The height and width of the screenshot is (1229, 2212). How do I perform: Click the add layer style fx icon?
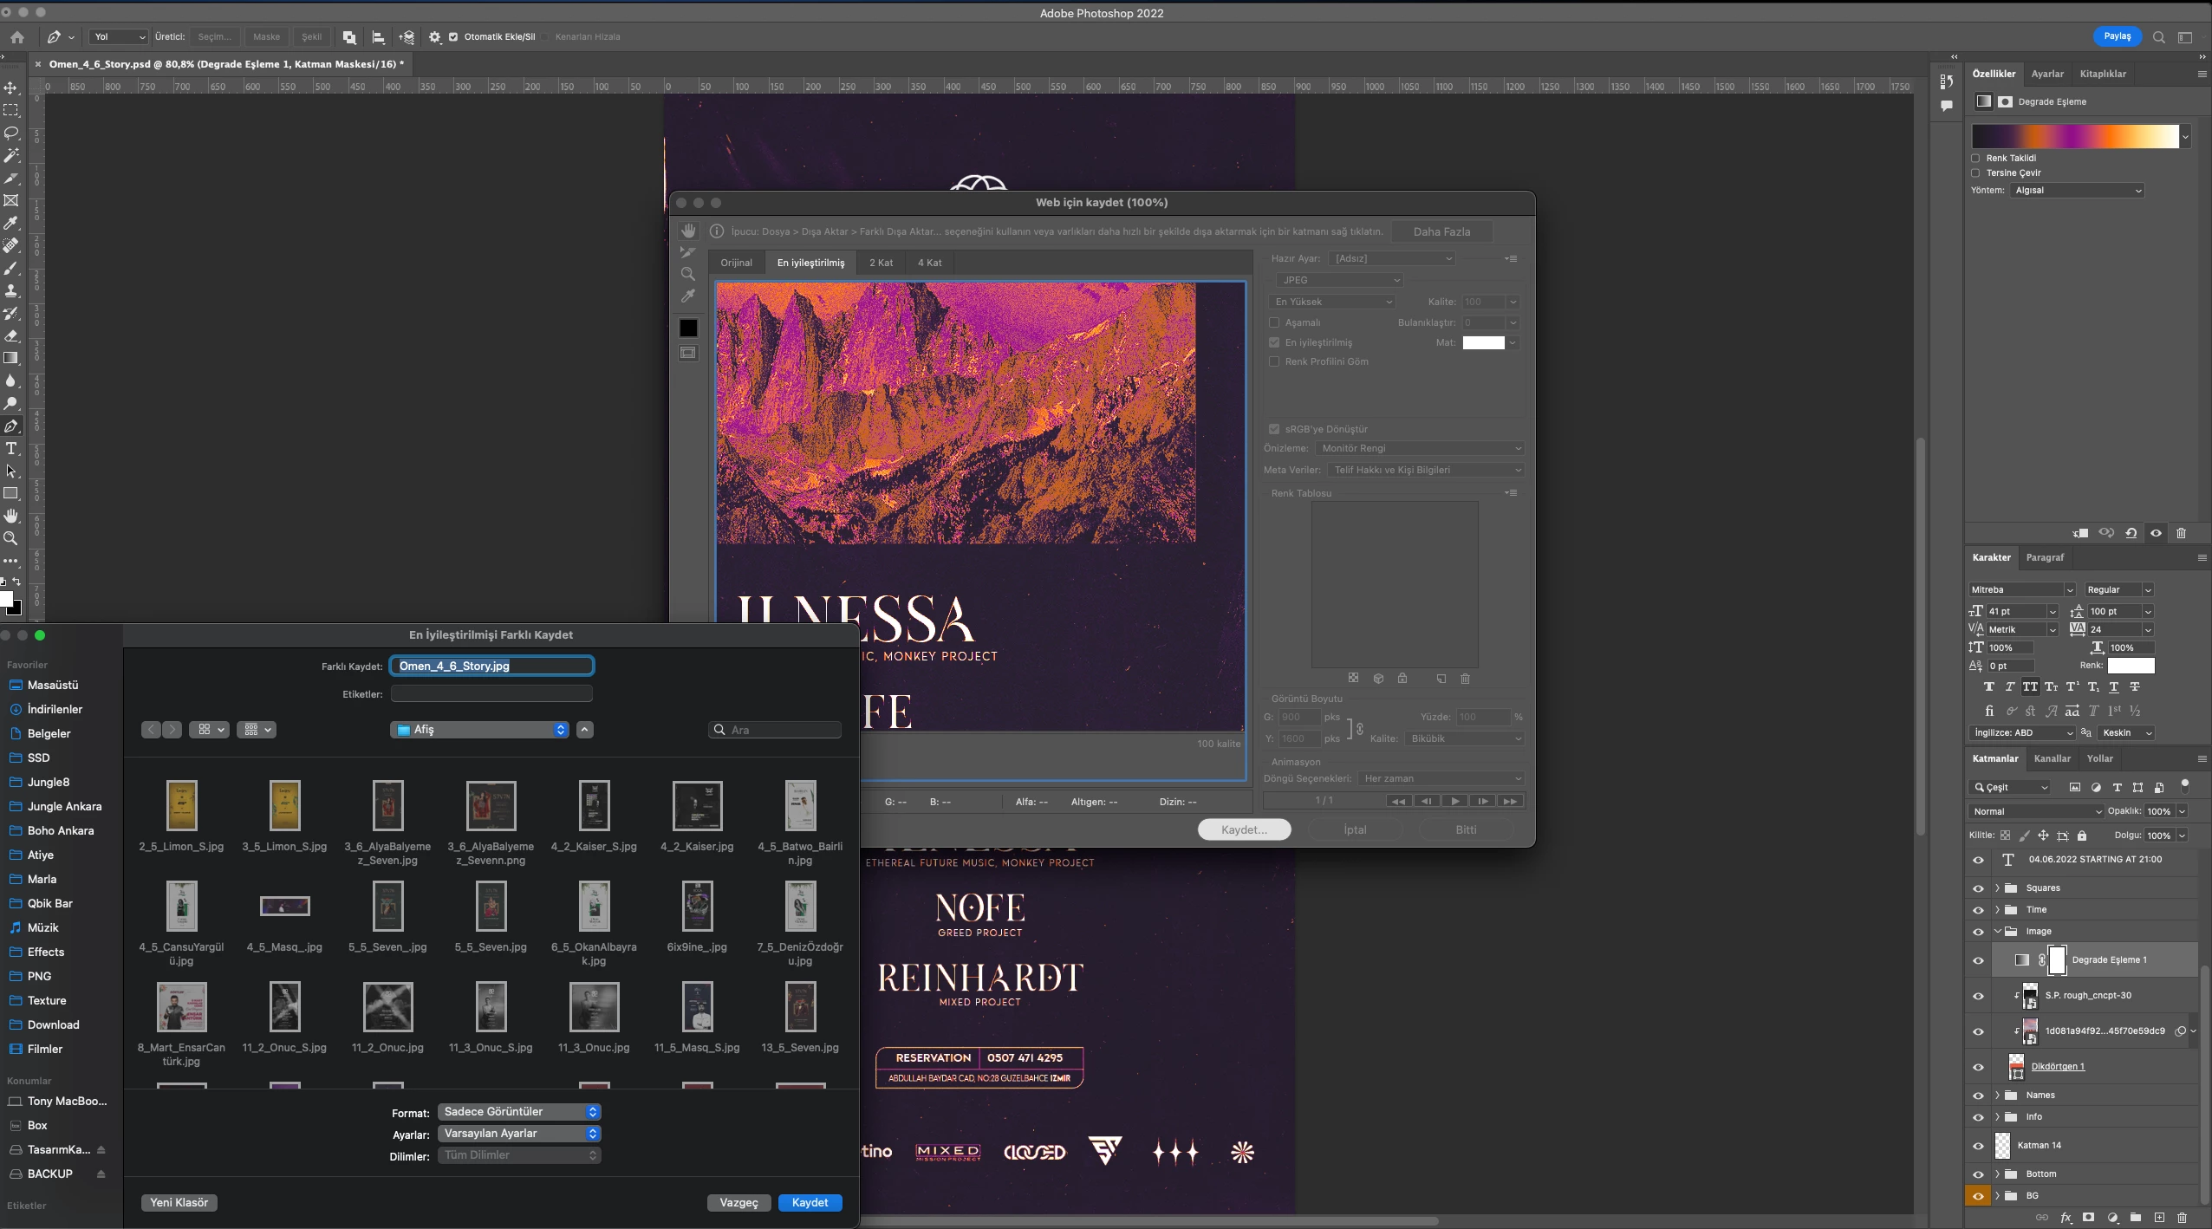[x=2066, y=1218]
